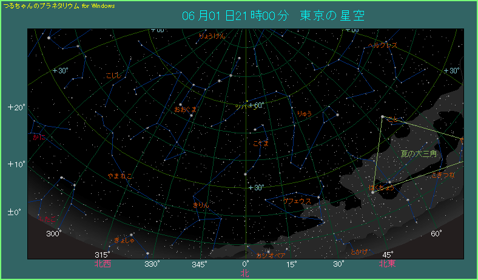This screenshot has height=280, width=478.
Task: Select the りょうけん constellation label
Action: pos(212,36)
